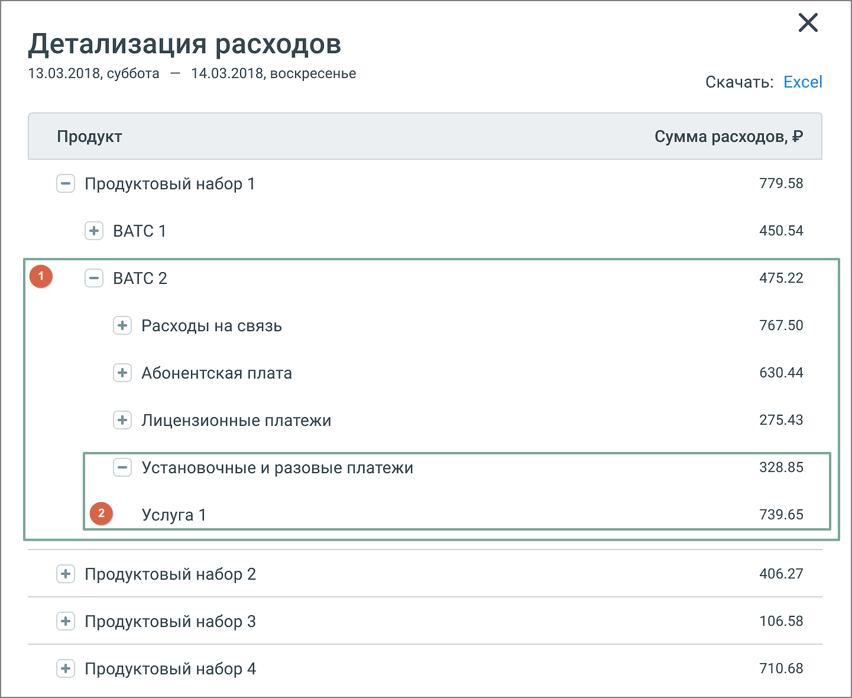
Task: Click amount 275.43 for Лицензионные платежи
Action: click(x=781, y=420)
